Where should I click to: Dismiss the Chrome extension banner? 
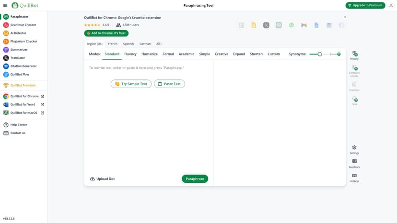coord(345,17)
